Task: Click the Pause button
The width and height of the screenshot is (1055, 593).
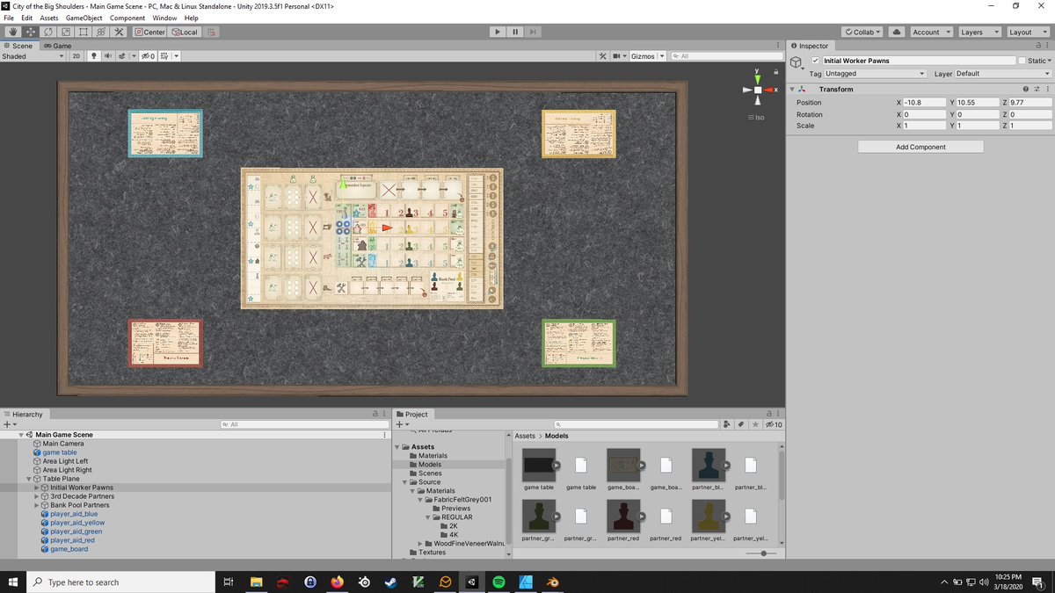Action: (516, 32)
